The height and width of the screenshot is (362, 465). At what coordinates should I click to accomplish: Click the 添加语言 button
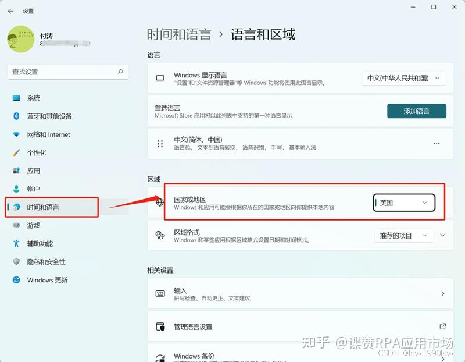[416, 111]
